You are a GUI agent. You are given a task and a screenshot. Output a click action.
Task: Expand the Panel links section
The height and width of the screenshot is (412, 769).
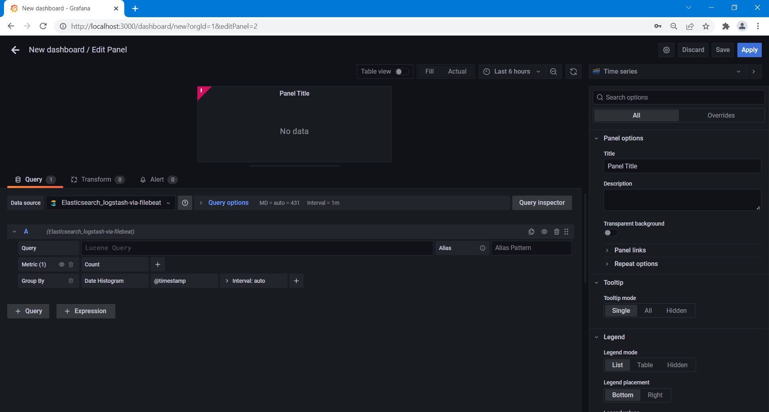pyautogui.click(x=630, y=250)
